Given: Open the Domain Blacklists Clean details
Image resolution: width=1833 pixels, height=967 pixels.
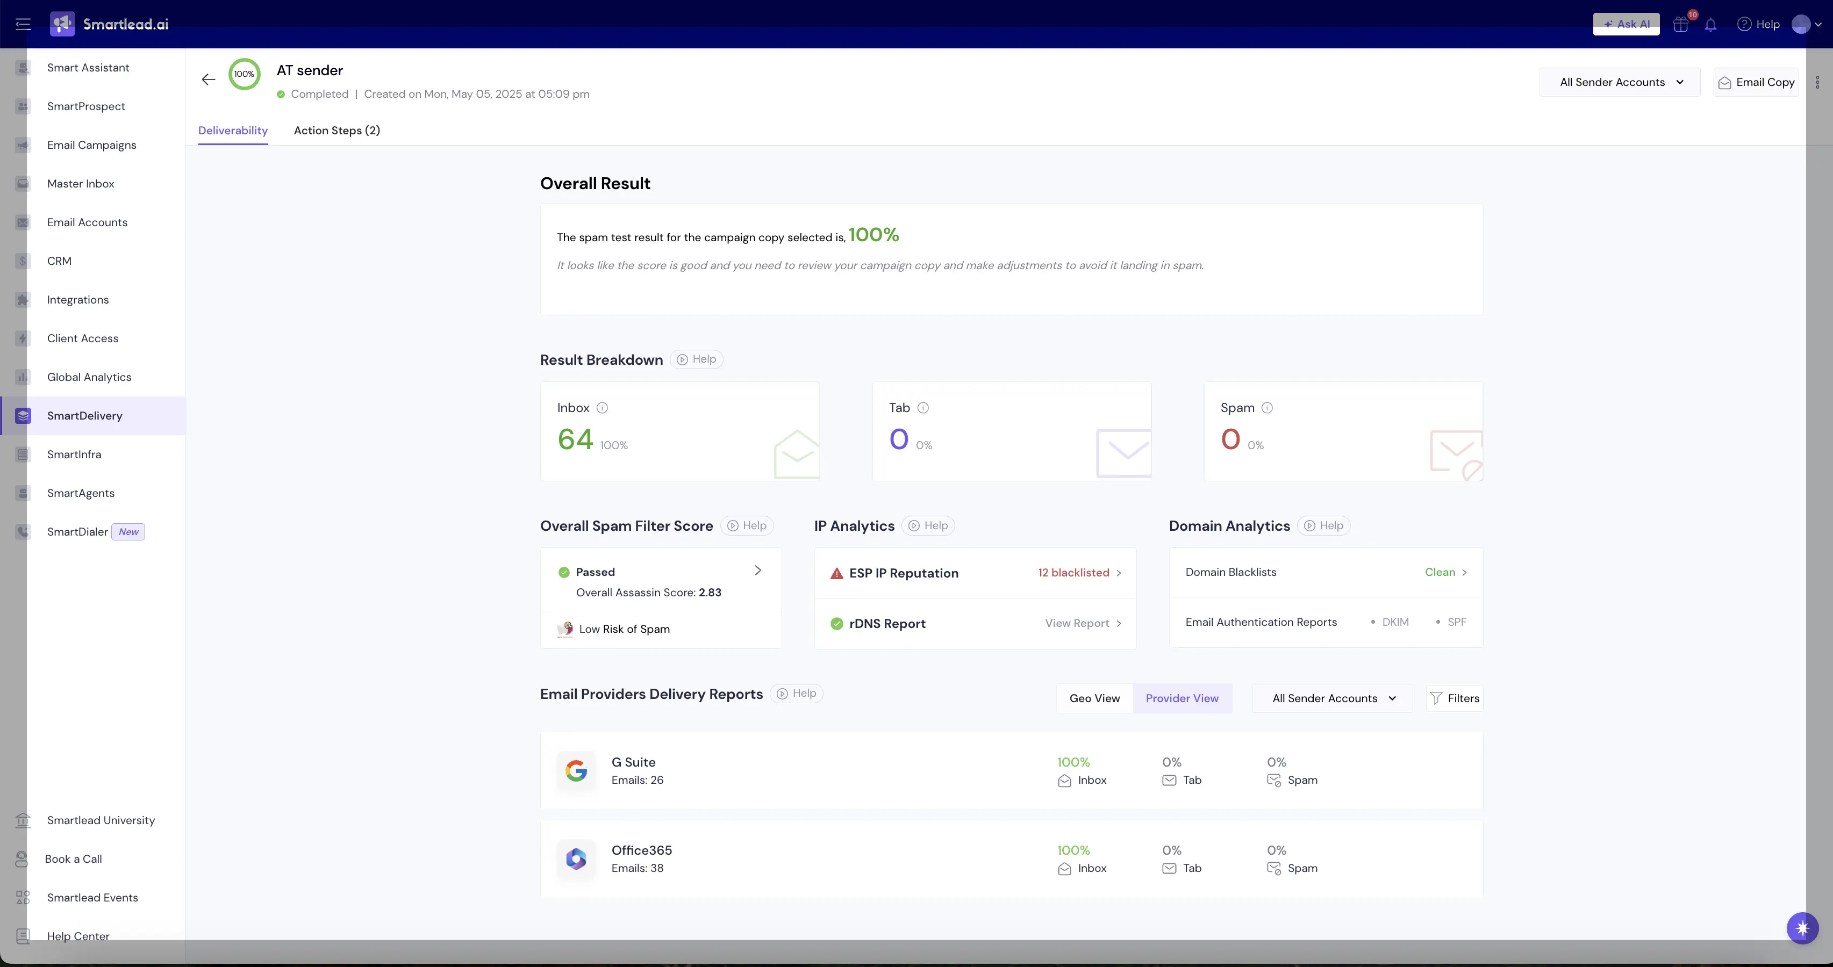Looking at the screenshot, I should tap(1446, 572).
